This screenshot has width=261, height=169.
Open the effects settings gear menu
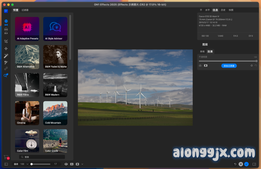(x=252, y=66)
